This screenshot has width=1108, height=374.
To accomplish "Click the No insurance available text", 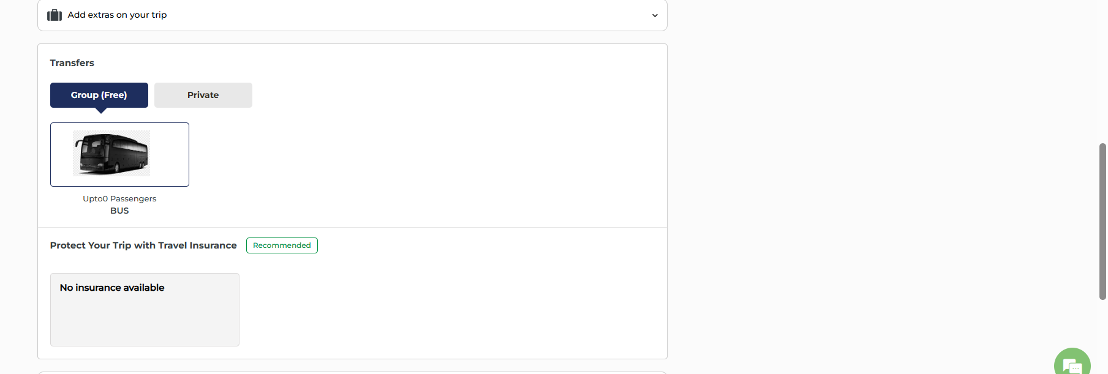I will click(x=112, y=288).
